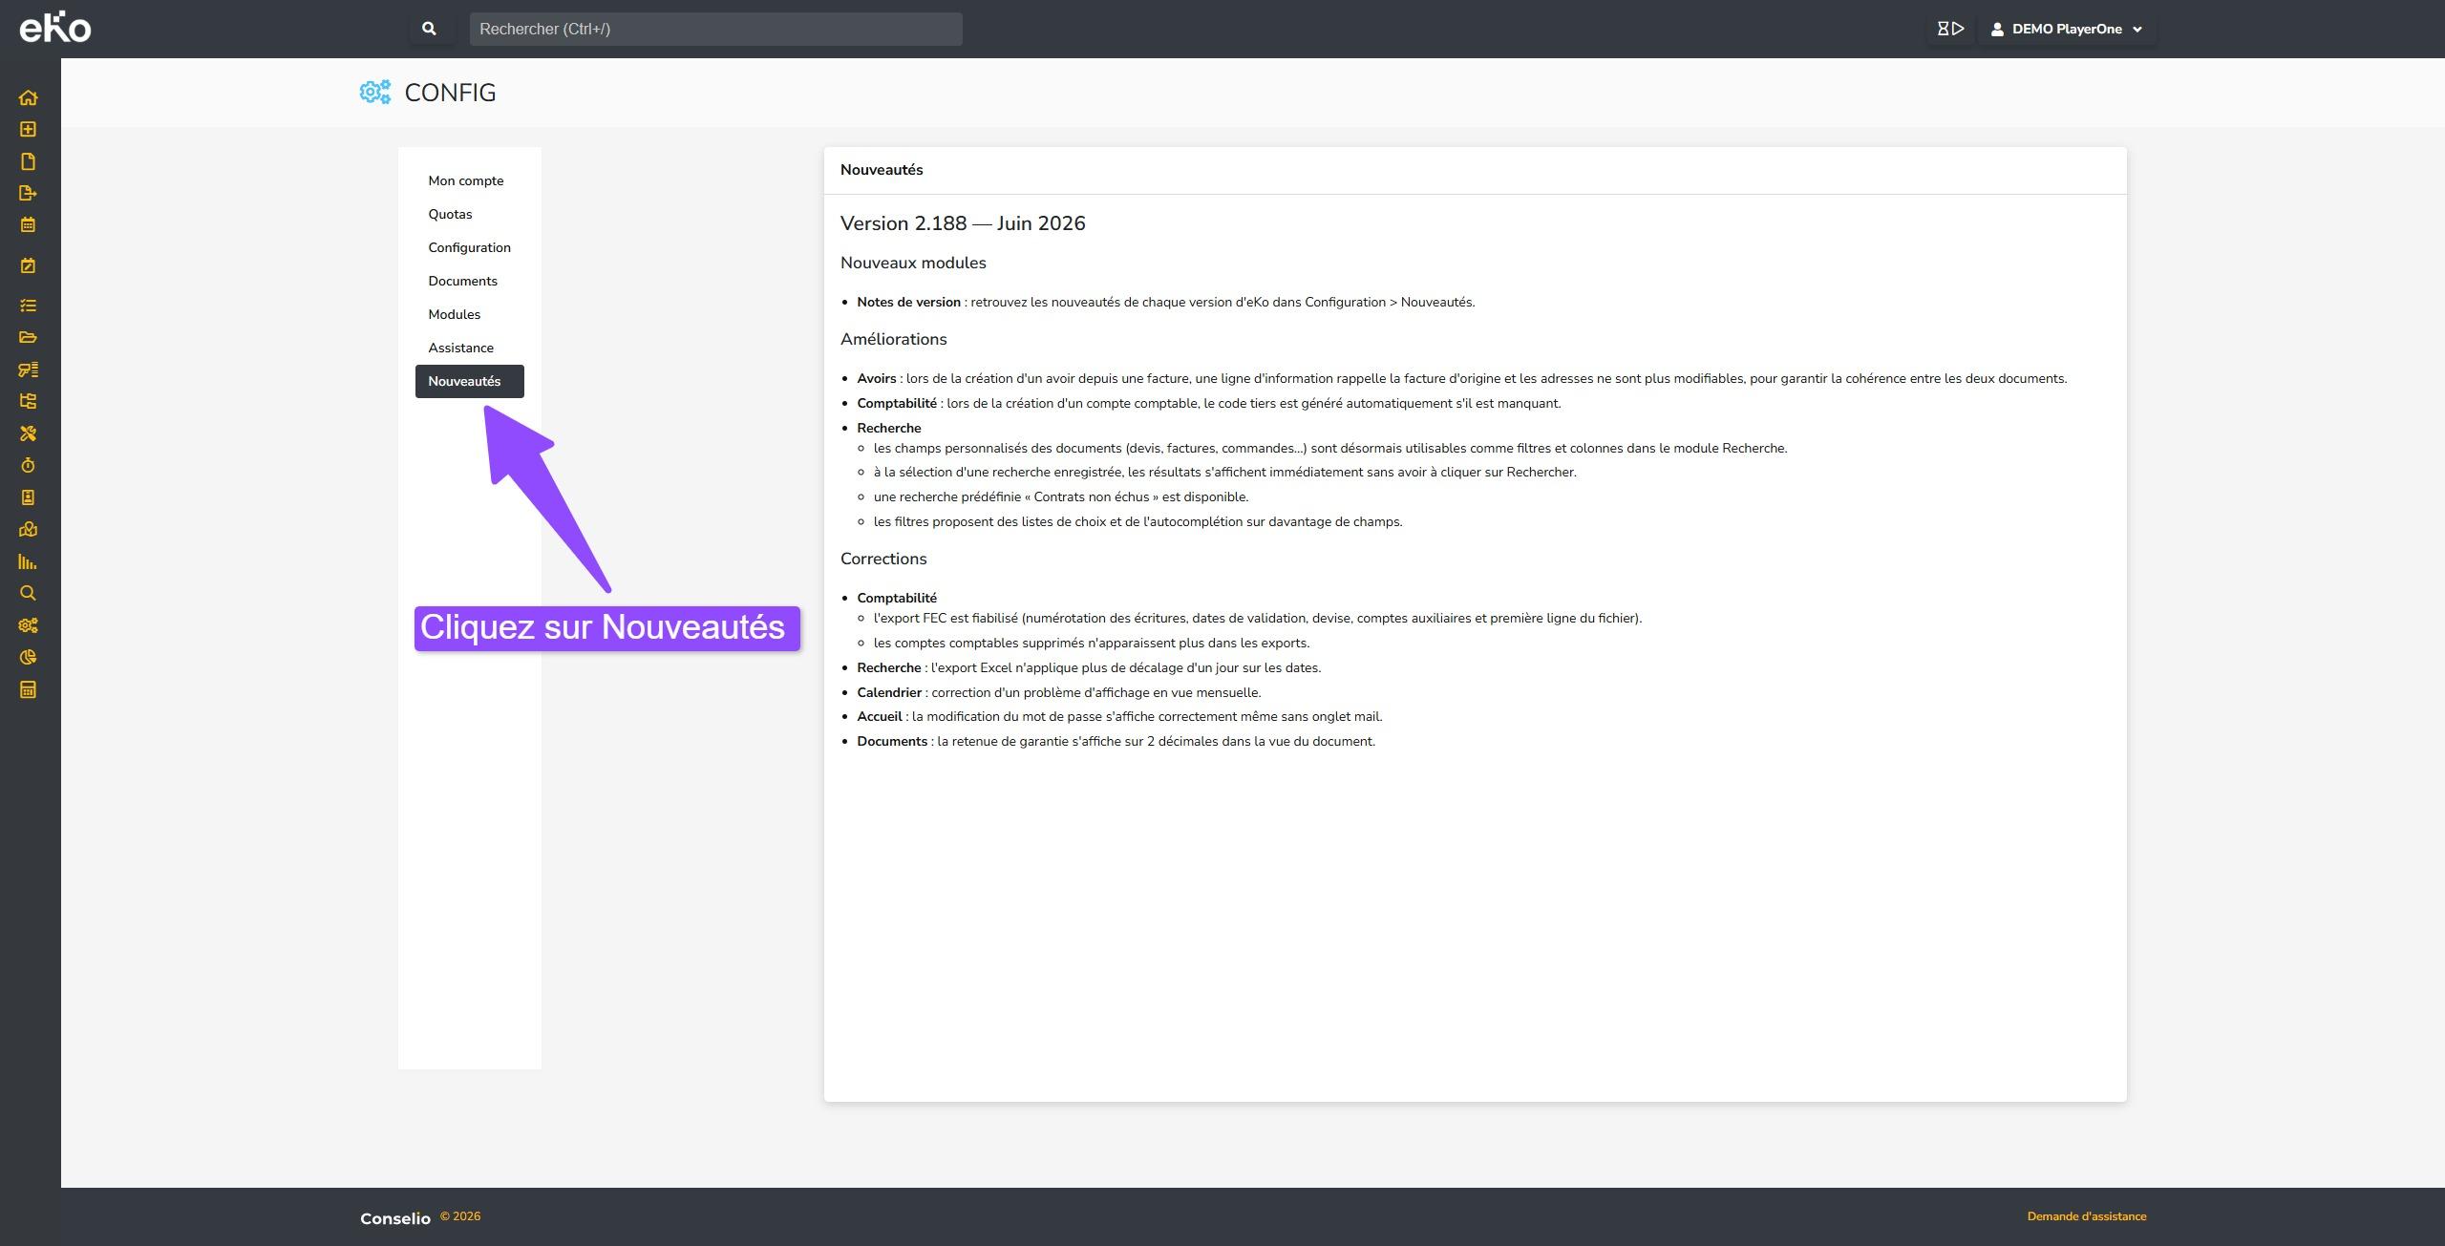
Task: Go to Configuration in the config menu
Action: coord(469,247)
